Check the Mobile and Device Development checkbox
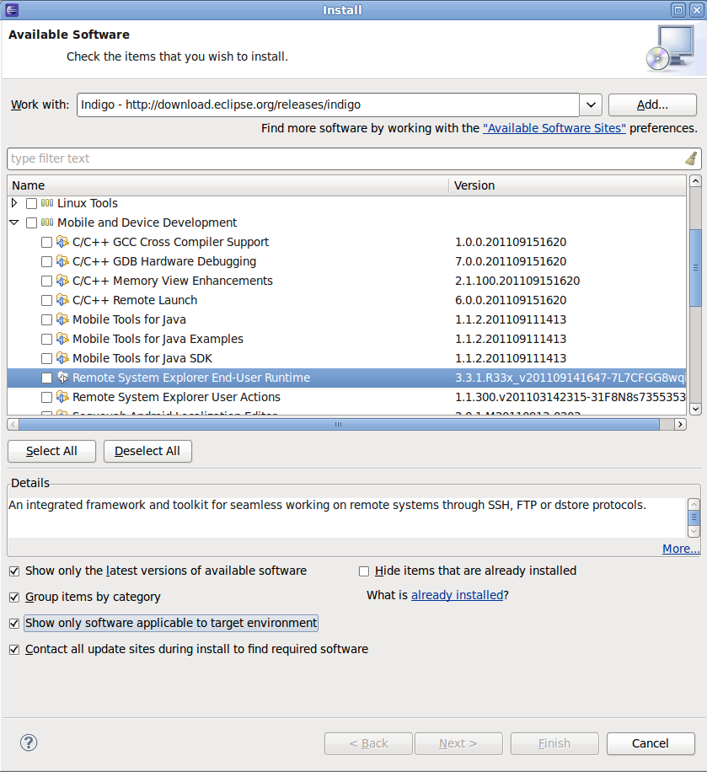The width and height of the screenshot is (707, 772). click(x=31, y=223)
